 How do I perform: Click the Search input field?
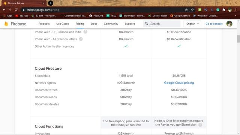pyautogui.click(x=162, y=24)
